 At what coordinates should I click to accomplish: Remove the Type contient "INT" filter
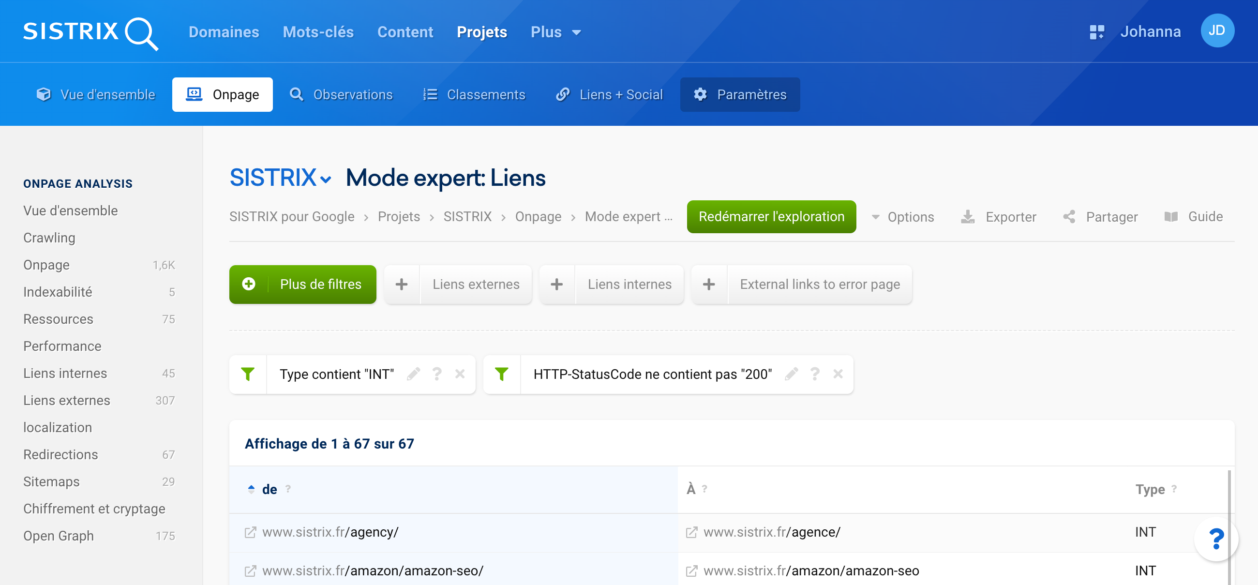click(x=460, y=374)
